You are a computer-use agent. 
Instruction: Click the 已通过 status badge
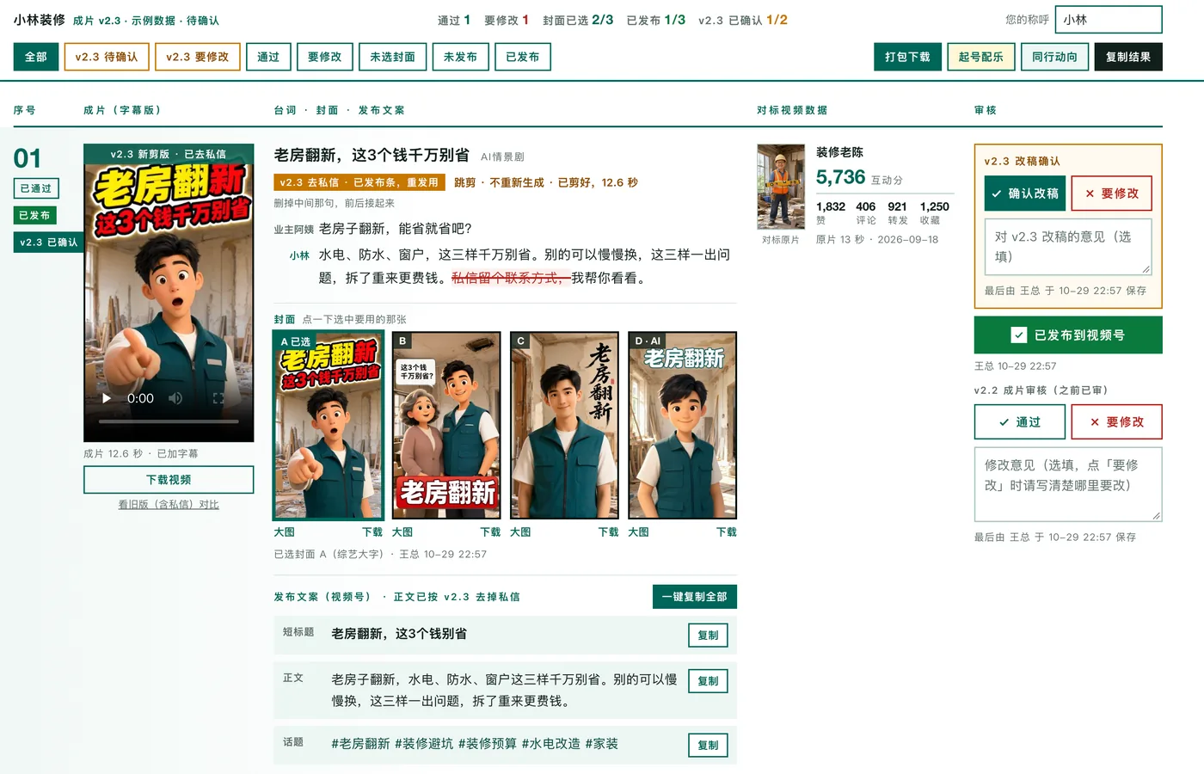pos(36,188)
